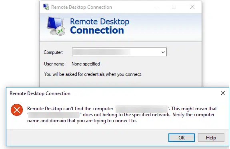Click the error message text
Screen dimensions: 230x149
[122, 115]
